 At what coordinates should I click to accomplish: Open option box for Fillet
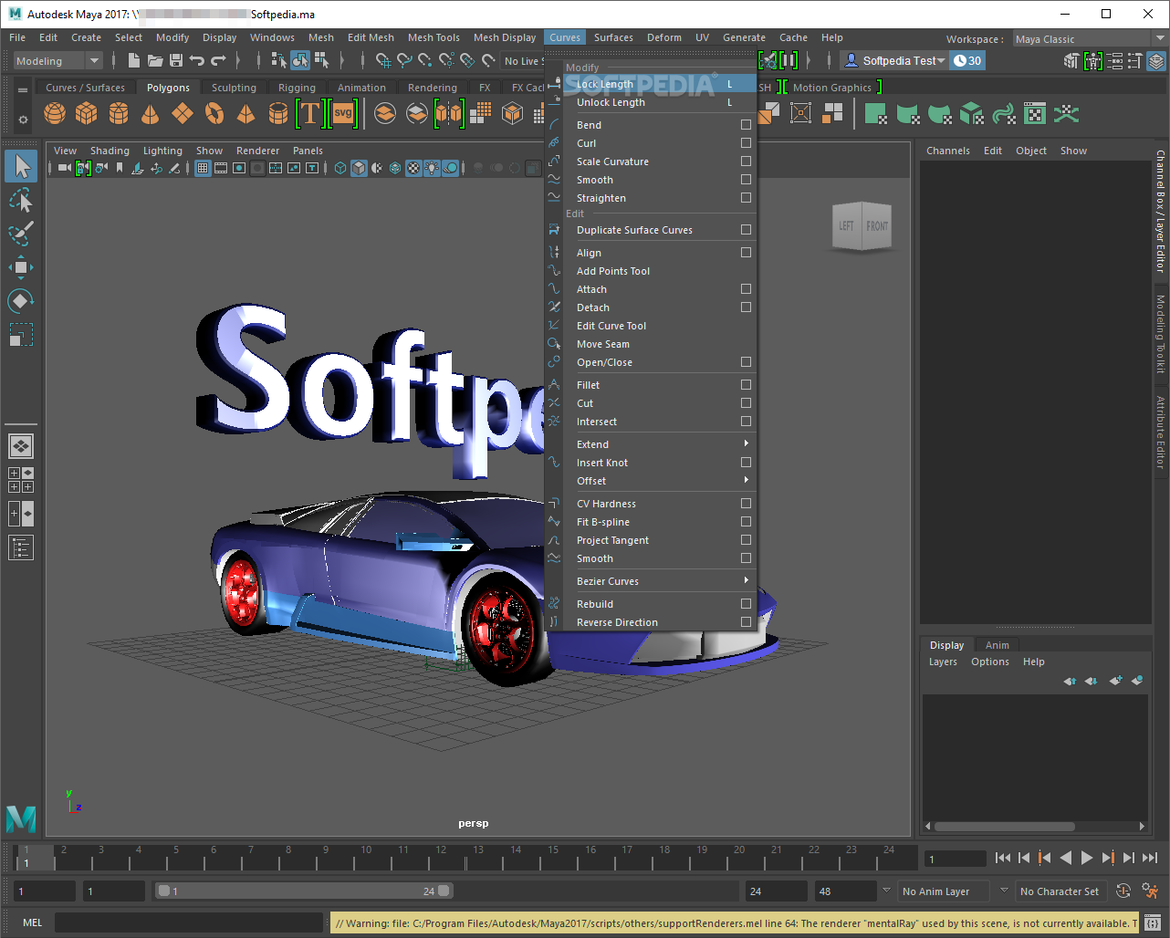(x=746, y=385)
